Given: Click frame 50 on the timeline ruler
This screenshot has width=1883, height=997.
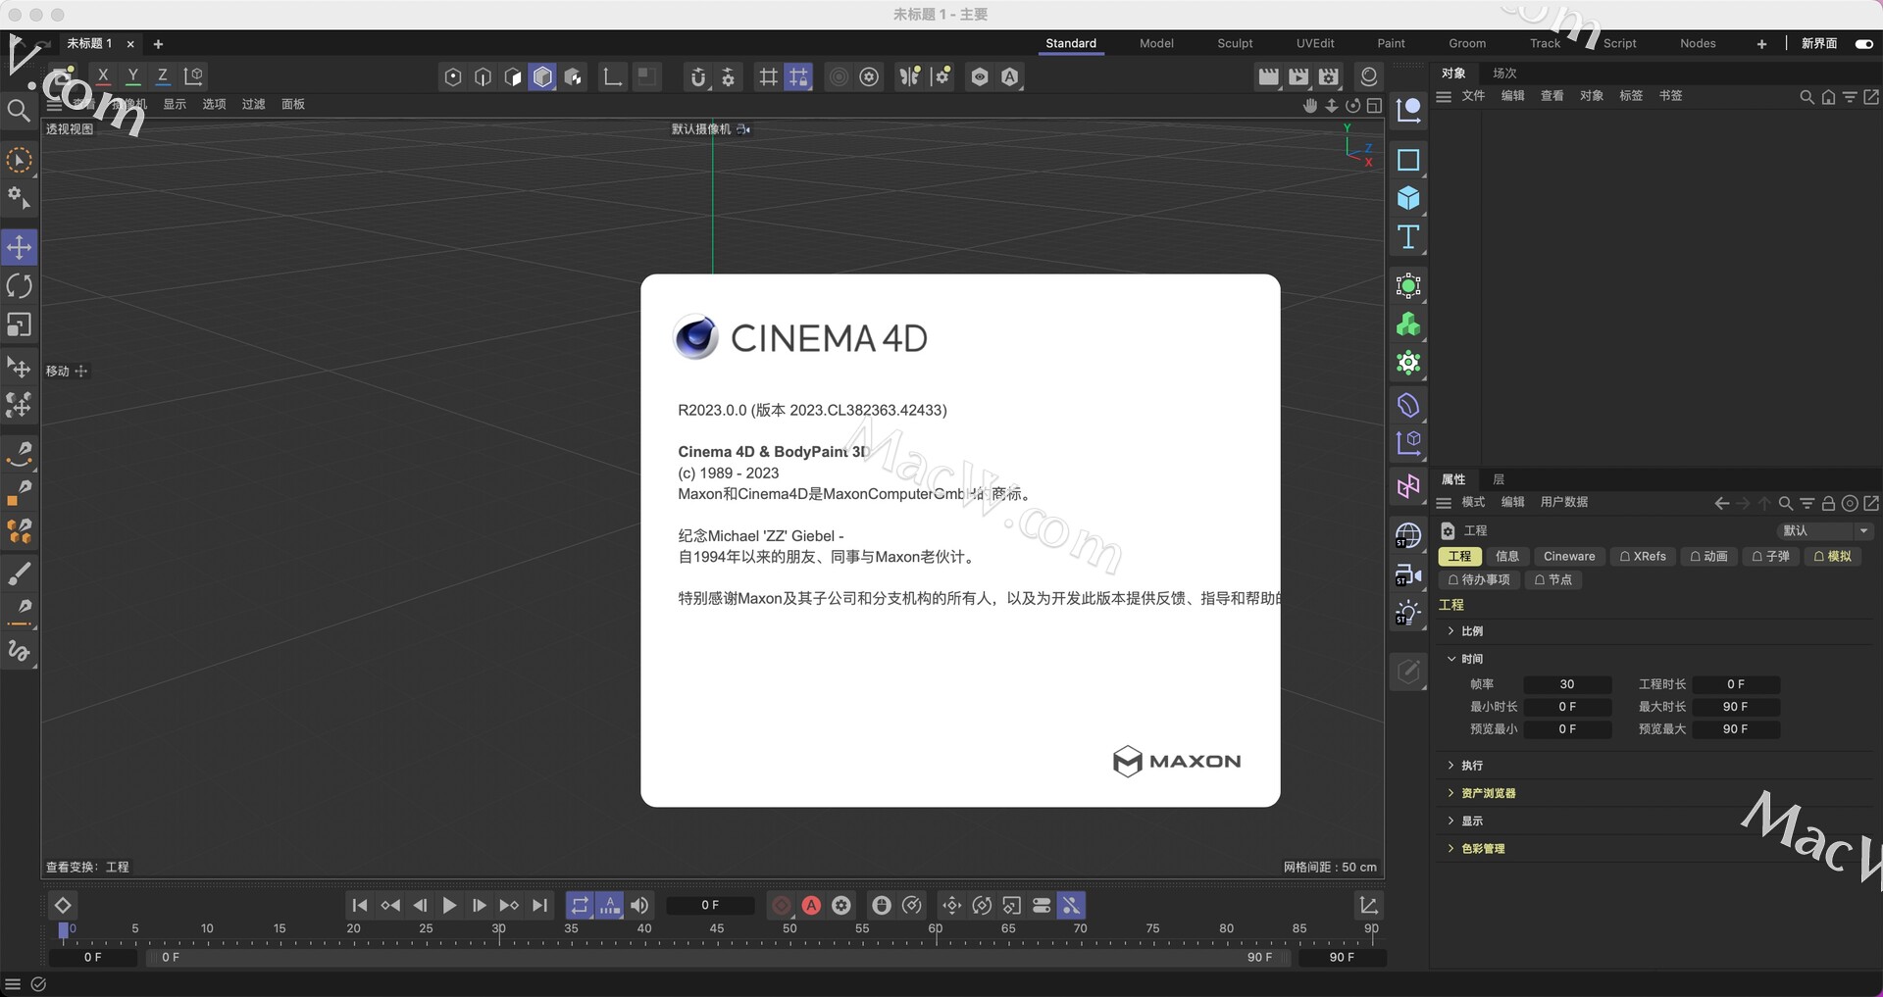Looking at the screenshot, I should click(789, 929).
